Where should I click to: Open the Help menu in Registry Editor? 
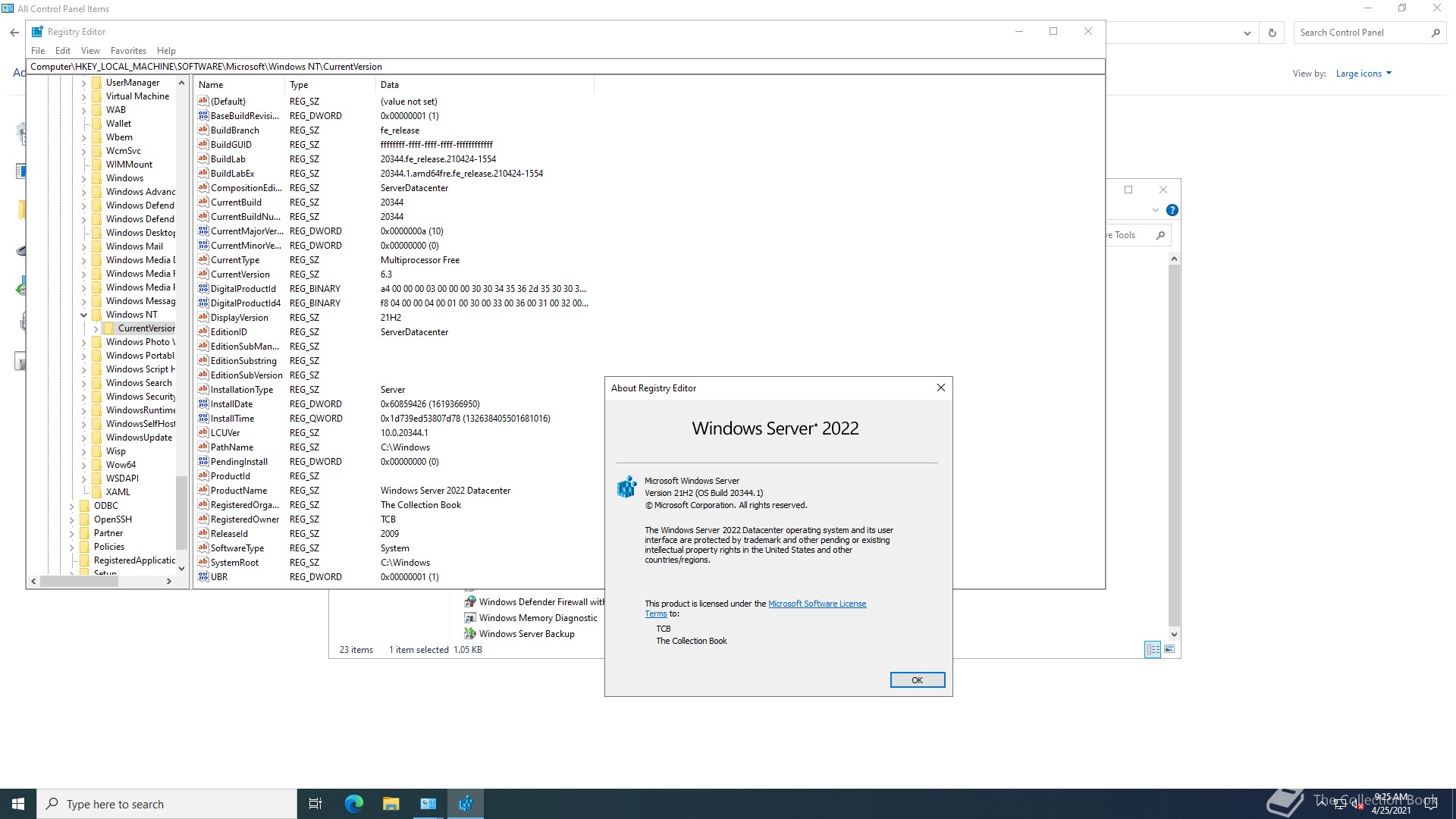click(166, 51)
